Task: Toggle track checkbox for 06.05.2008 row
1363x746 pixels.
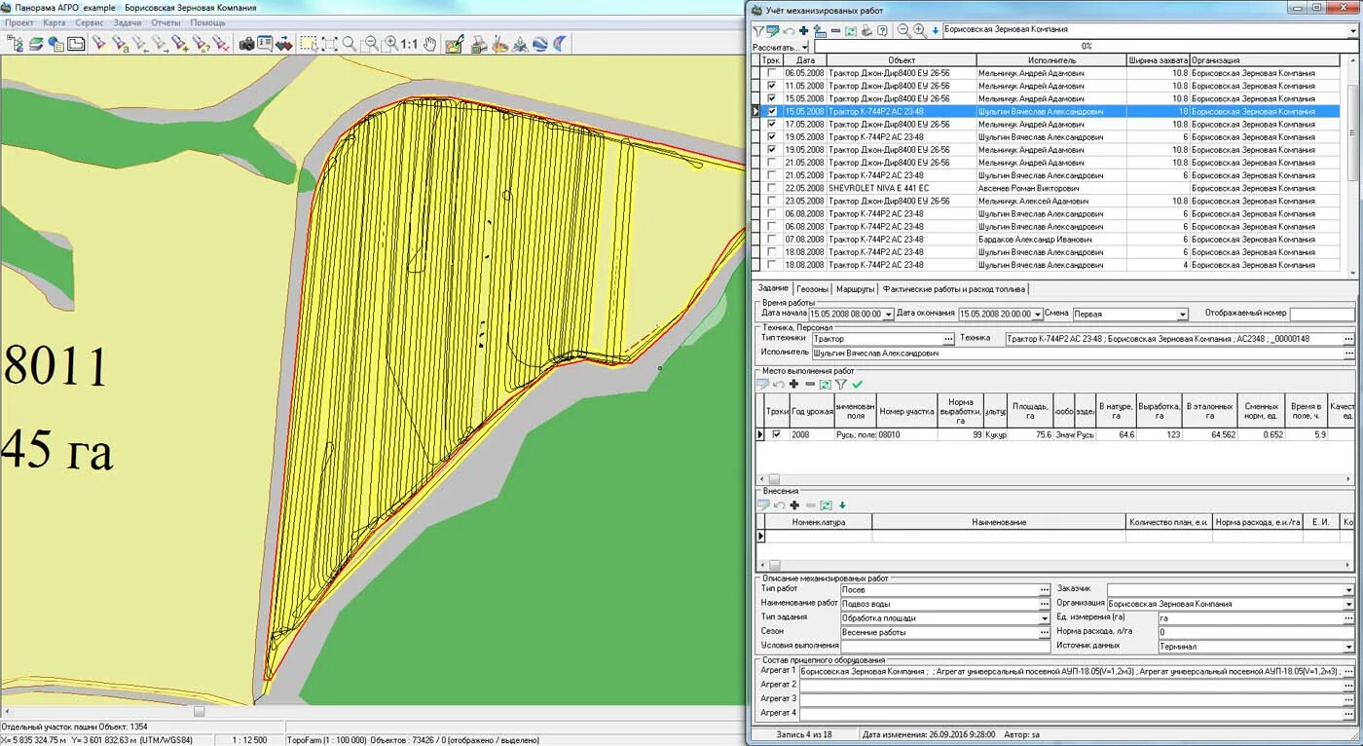Action: tap(772, 73)
